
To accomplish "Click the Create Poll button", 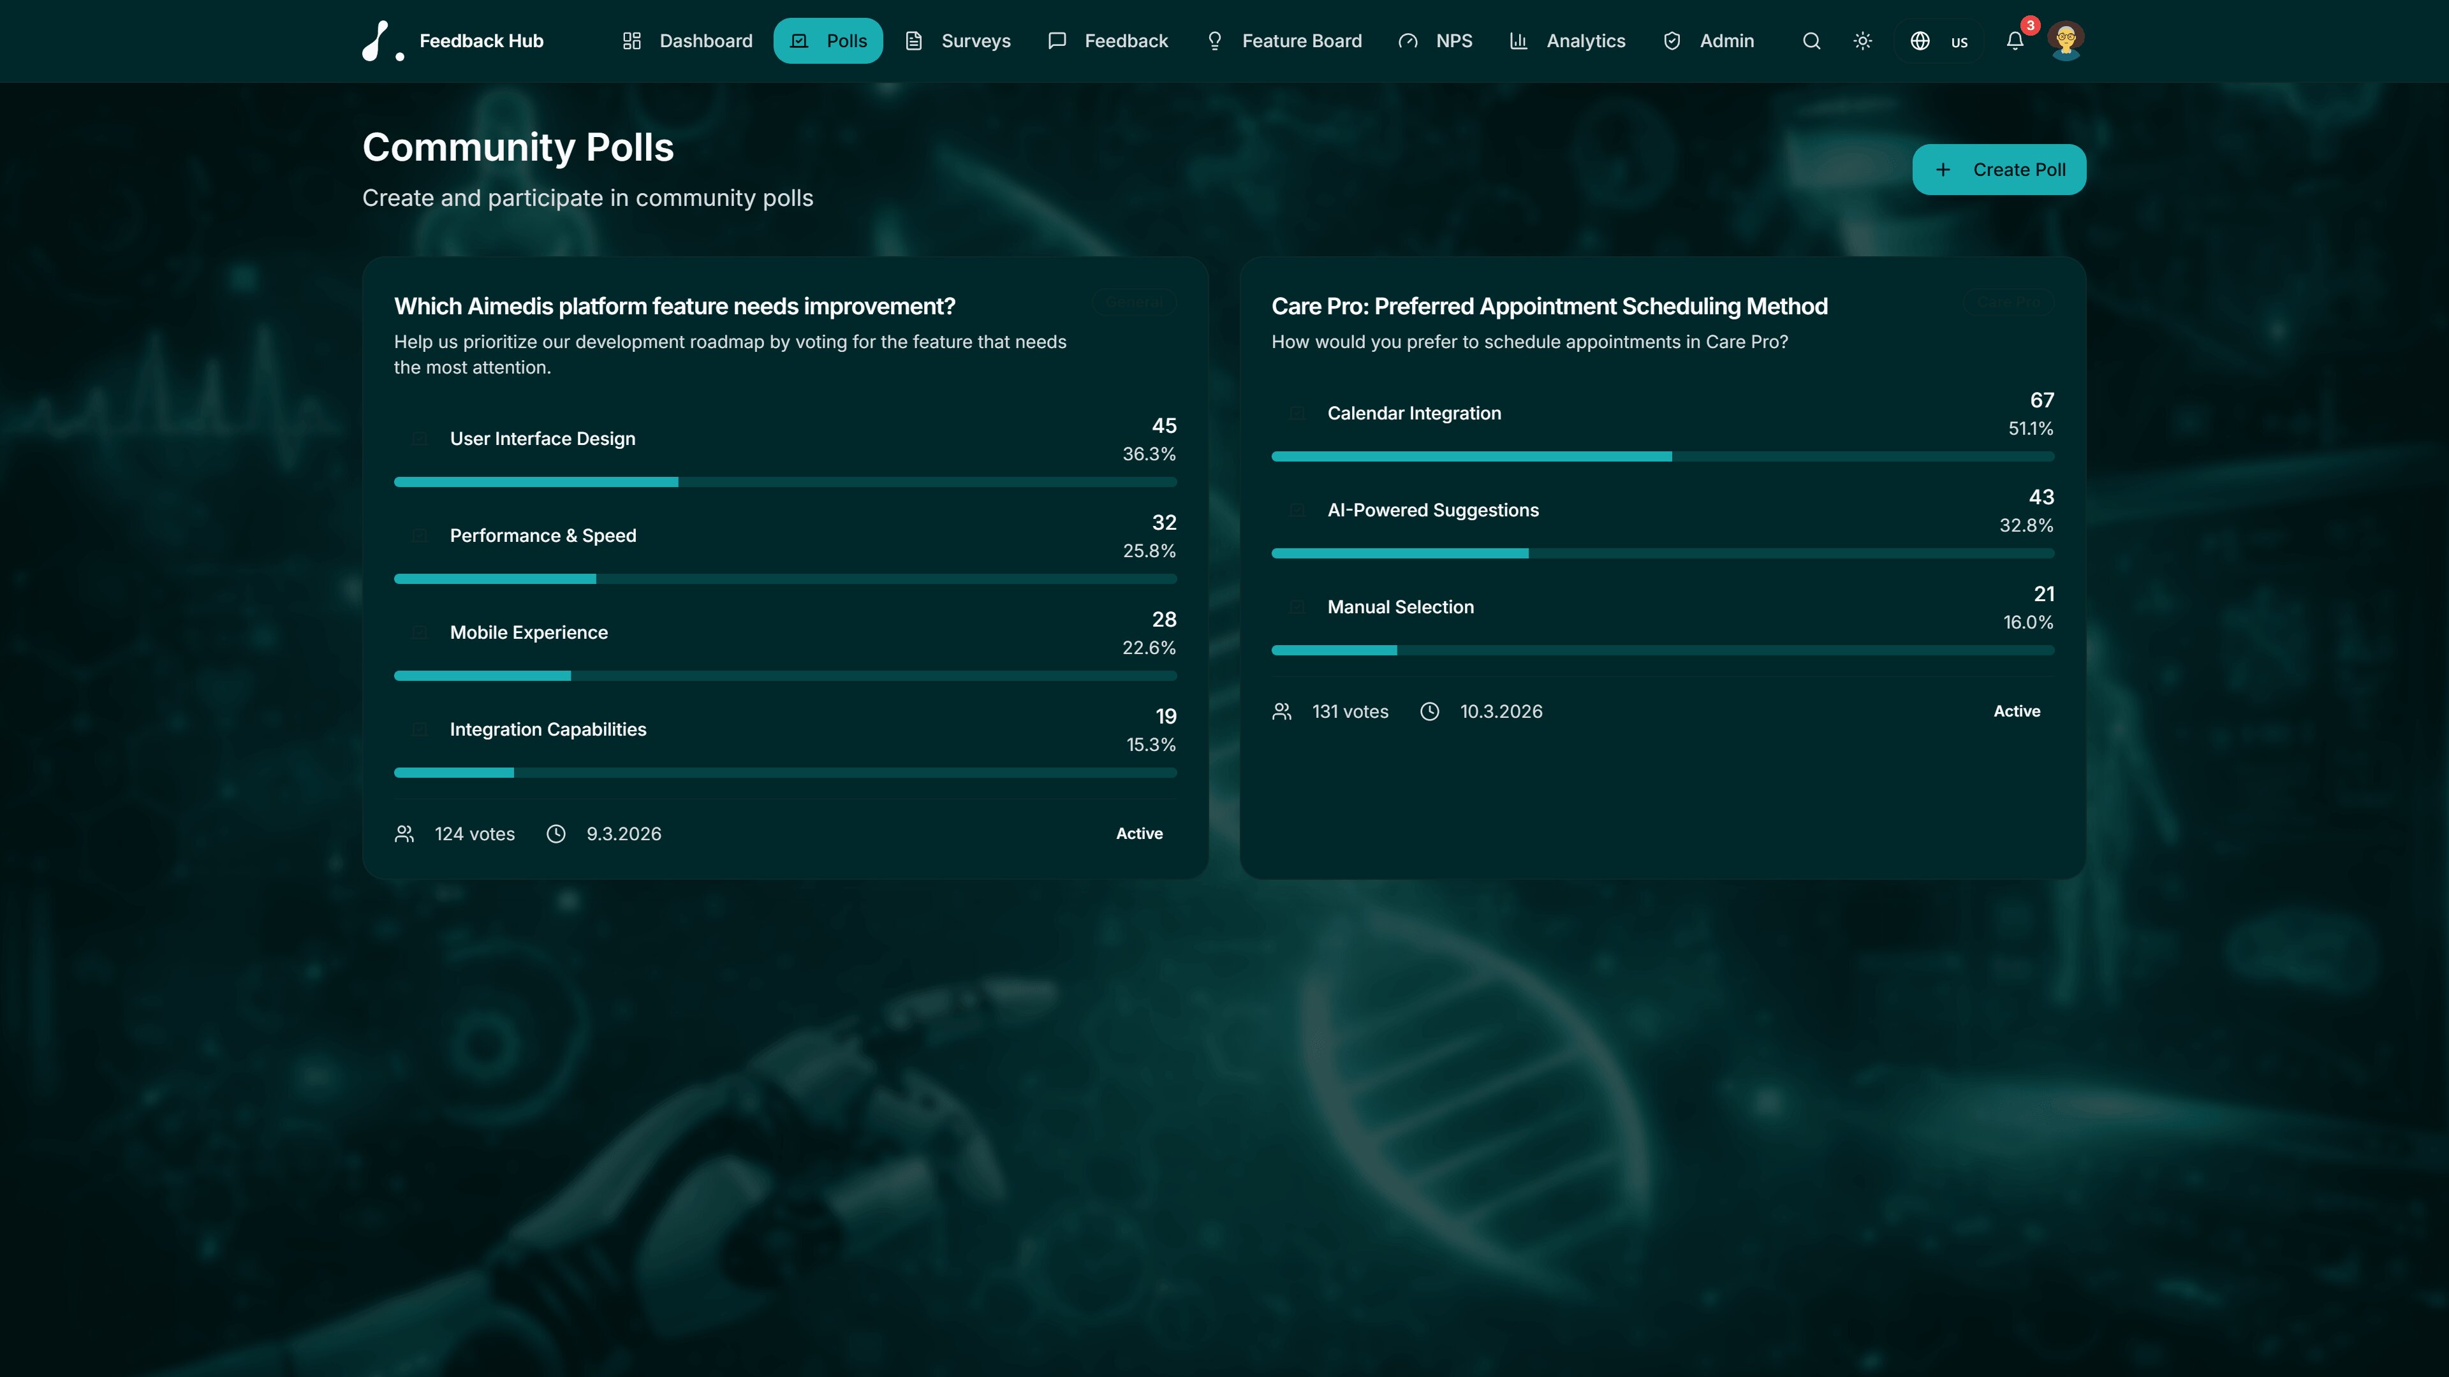I will click(1998, 169).
